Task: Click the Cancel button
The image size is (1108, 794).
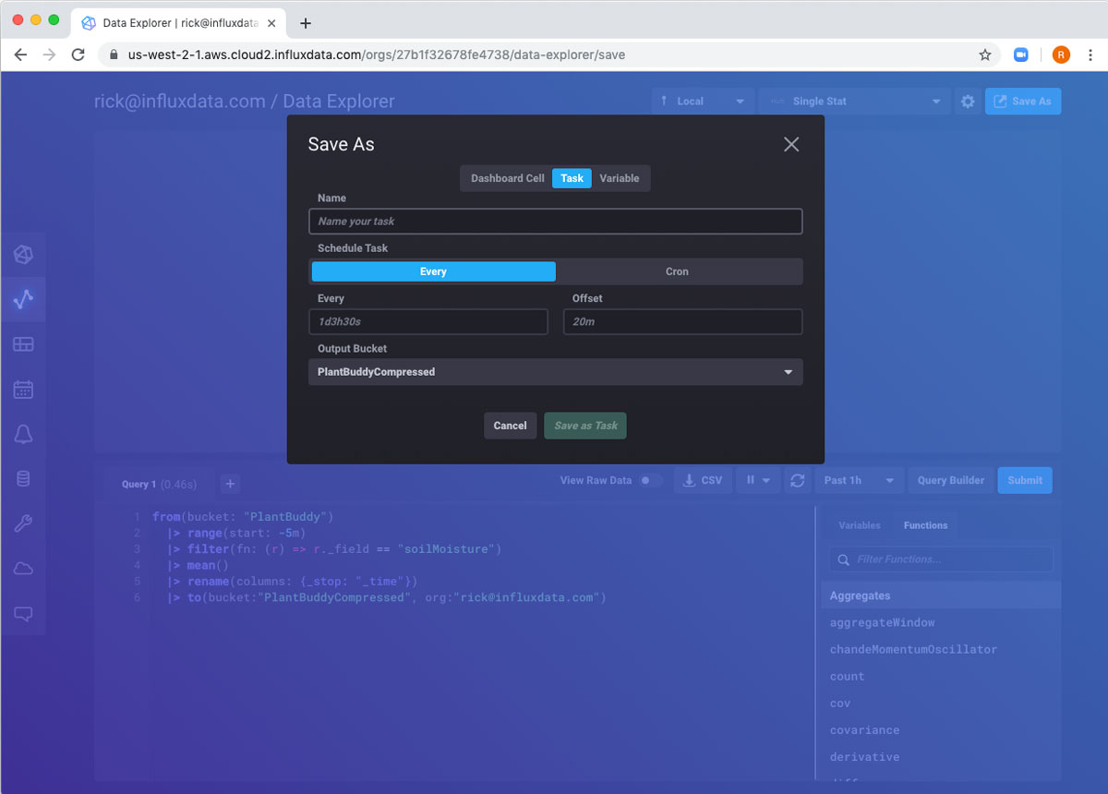Action: pos(510,426)
